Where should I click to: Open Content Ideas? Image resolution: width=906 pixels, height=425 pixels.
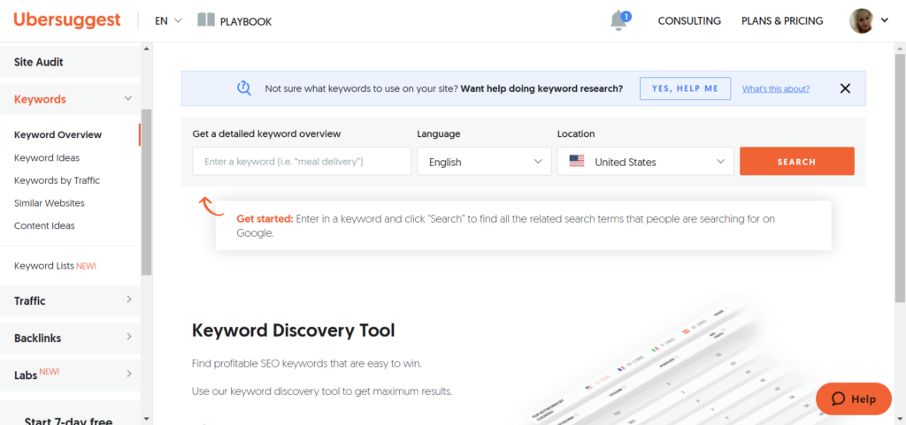(x=44, y=225)
